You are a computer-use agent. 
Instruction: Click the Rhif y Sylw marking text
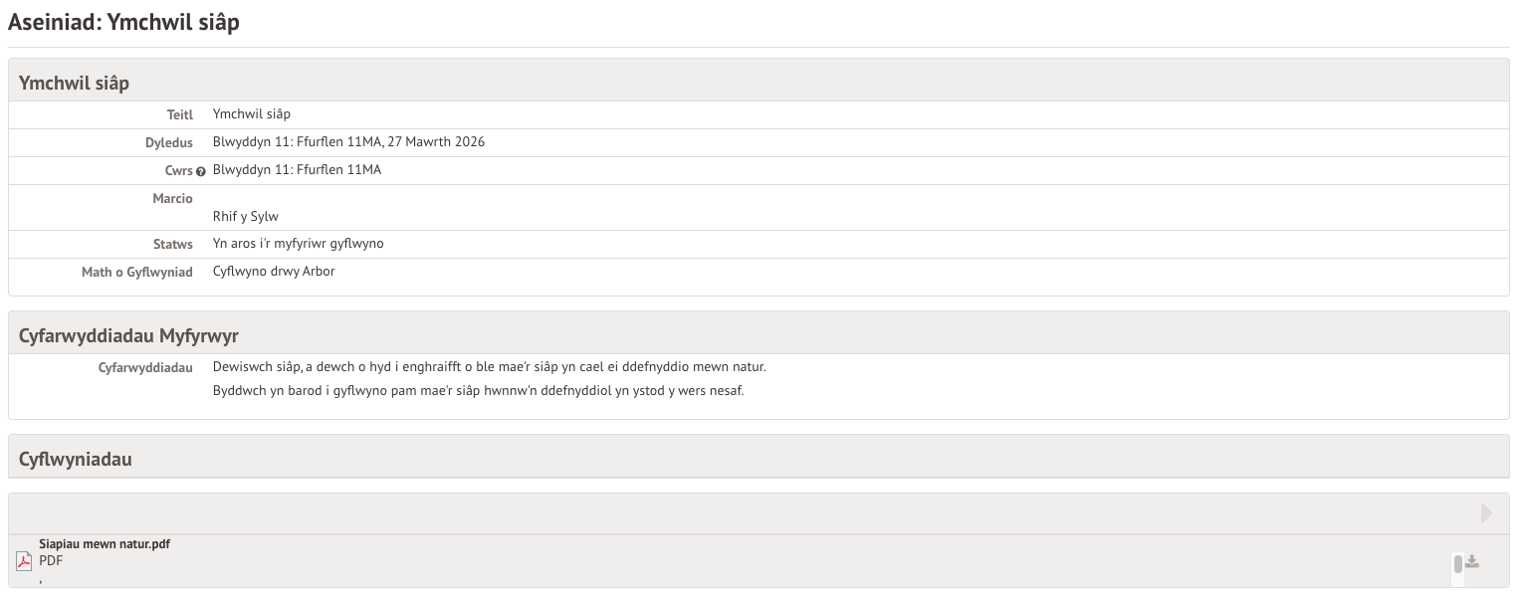pos(246,216)
